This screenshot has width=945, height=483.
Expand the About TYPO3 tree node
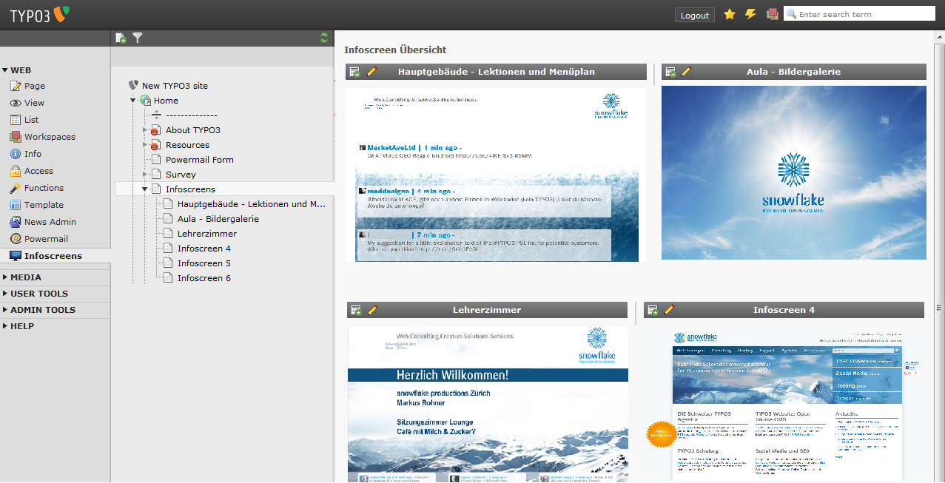coord(145,130)
